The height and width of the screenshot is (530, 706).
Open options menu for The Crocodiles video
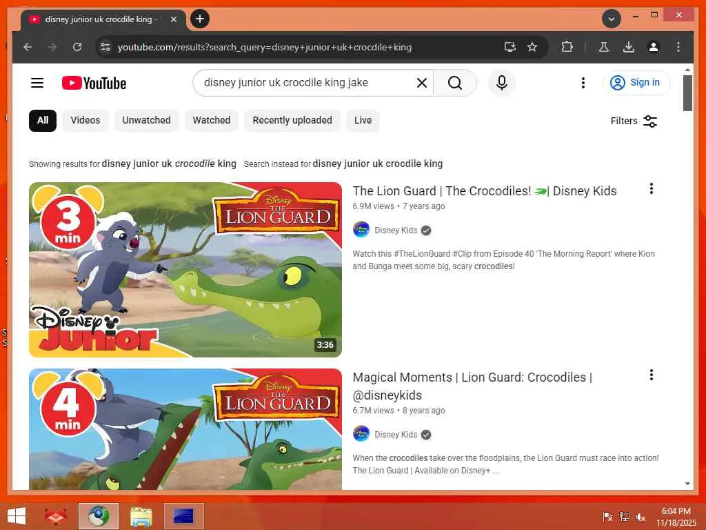(651, 189)
